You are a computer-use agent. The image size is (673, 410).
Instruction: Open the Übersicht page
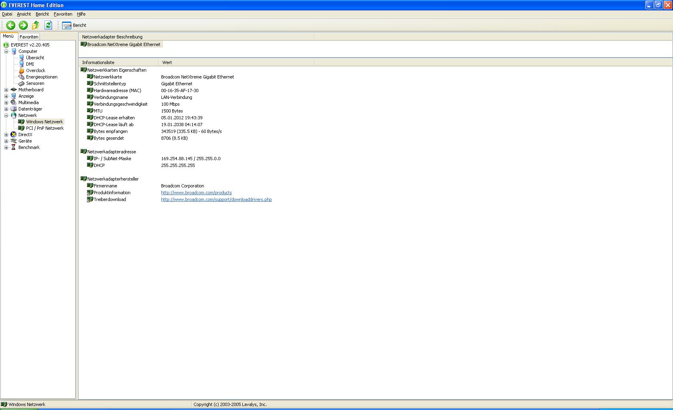[x=35, y=58]
